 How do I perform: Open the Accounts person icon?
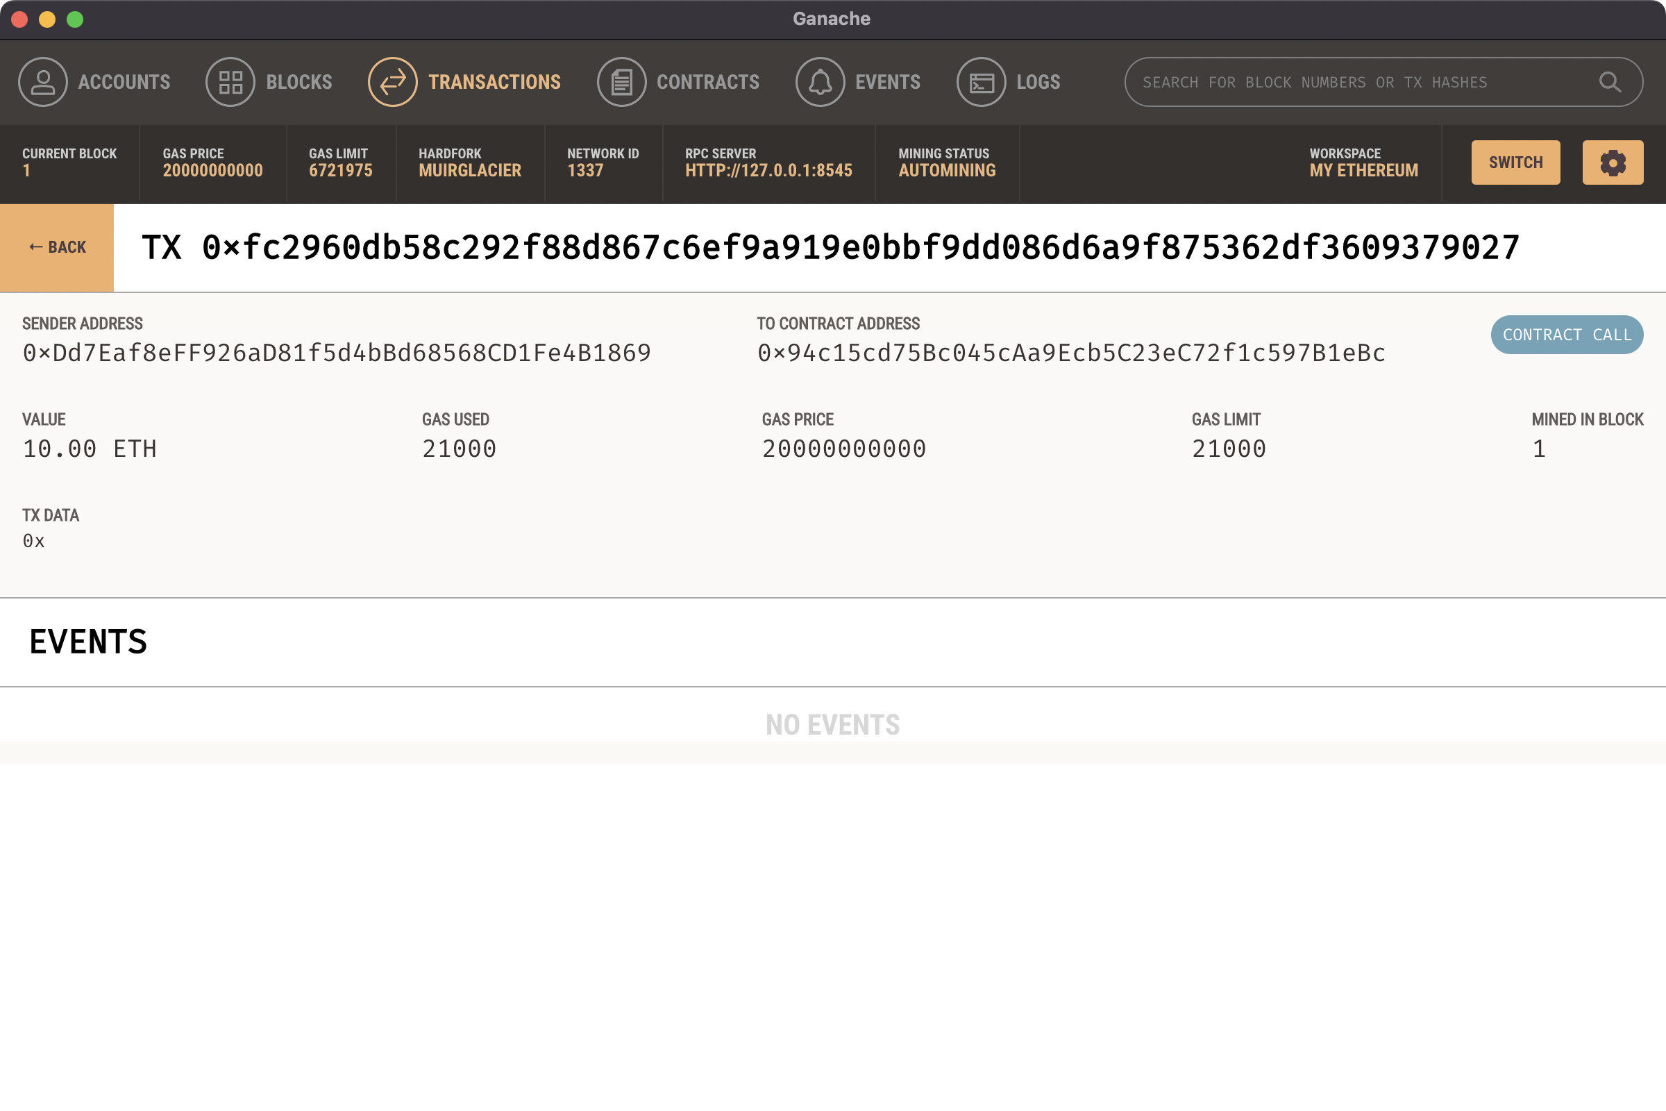tap(42, 82)
